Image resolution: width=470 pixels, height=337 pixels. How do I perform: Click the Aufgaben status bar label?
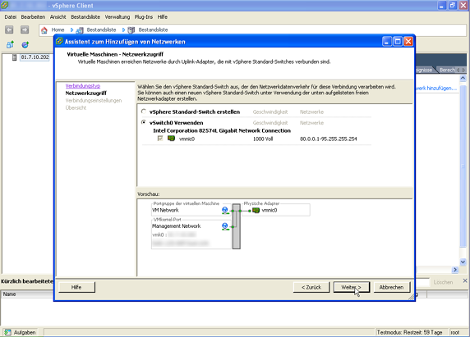tap(25, 333)
